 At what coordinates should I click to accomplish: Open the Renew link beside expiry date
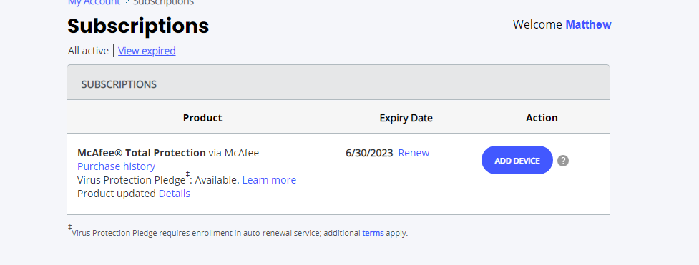point(414,153)
